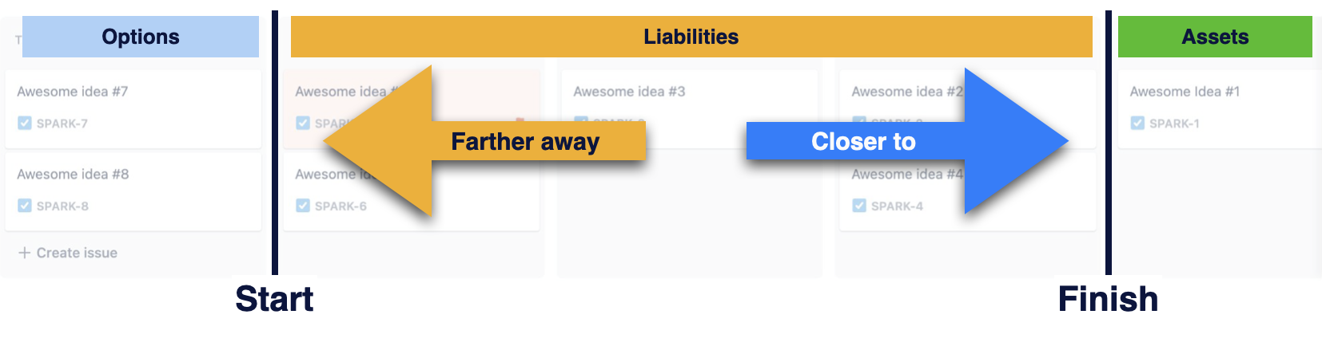Click the SPARK-8 task type icon
Image resolution: width=1322 pixels, height=338 pixels.
[25, 206]
